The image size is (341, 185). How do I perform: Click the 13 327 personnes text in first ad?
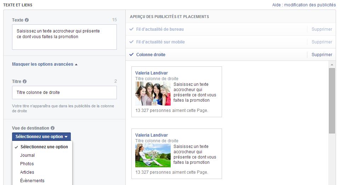(x=172, y=111)
